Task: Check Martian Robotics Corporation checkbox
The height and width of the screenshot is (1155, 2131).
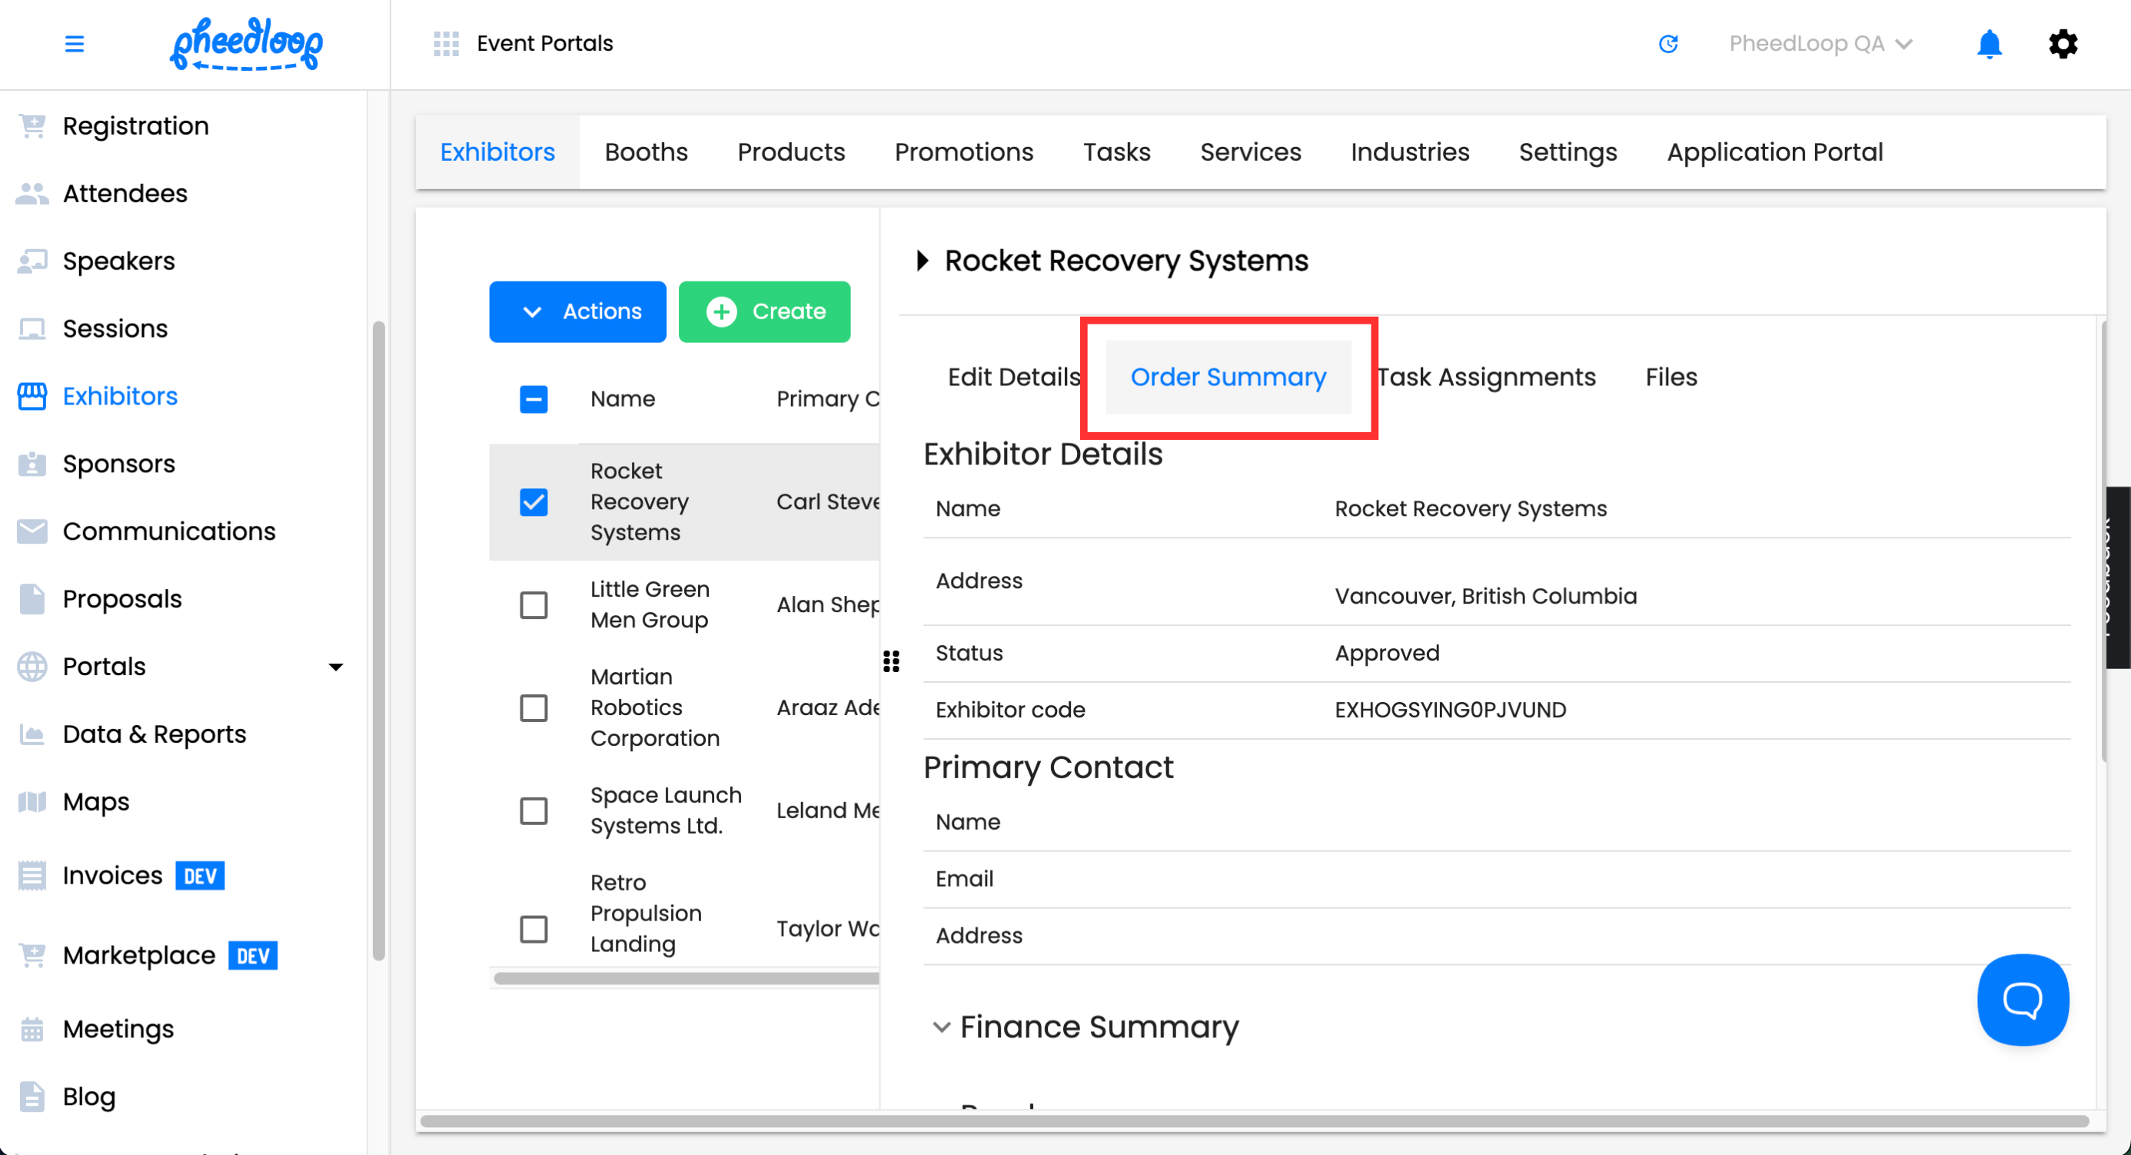Action: (x=534, y=708)
